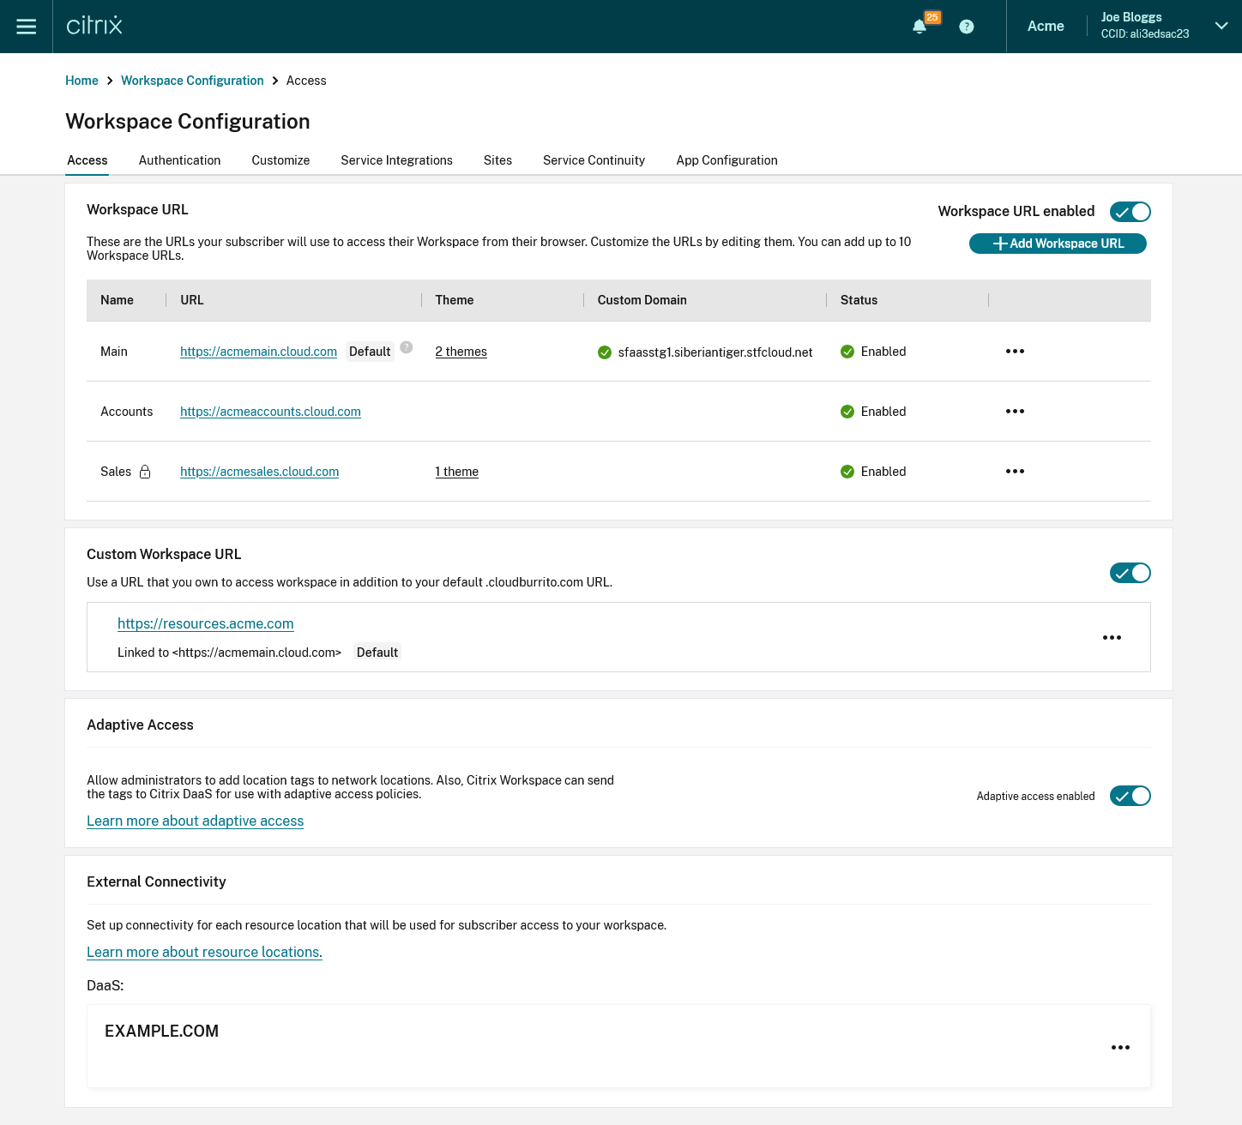Click the Citrix logo in the header
1242x1125 pixels.
click(x=93, y=26)
